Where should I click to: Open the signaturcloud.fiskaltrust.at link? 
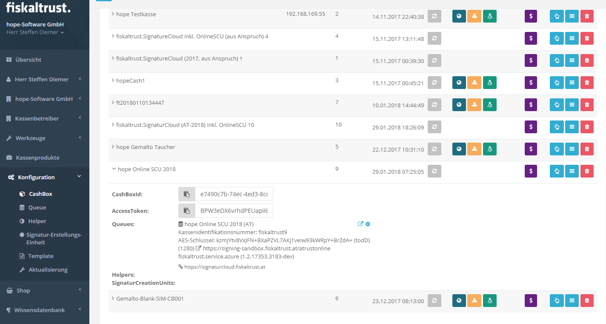click(x=225, y=267)
